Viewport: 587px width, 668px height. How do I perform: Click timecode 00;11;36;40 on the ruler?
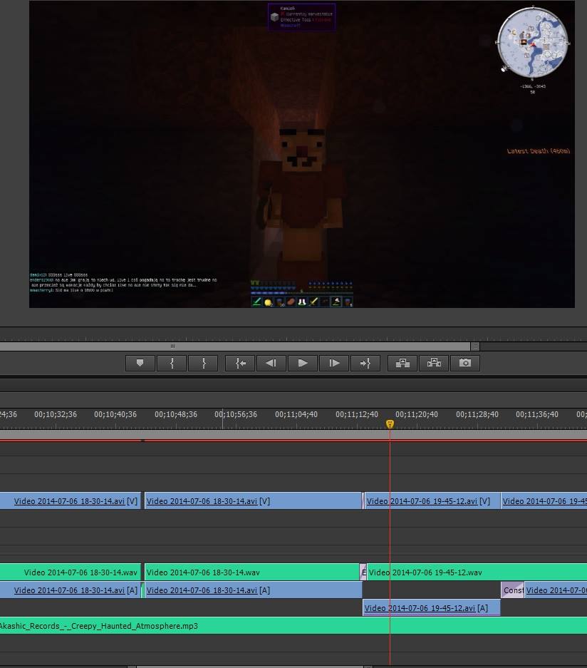(x=537, y=414)
